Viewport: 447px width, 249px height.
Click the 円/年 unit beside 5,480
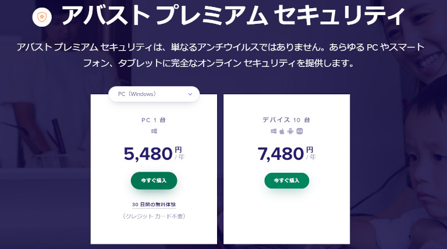[179, 153]
